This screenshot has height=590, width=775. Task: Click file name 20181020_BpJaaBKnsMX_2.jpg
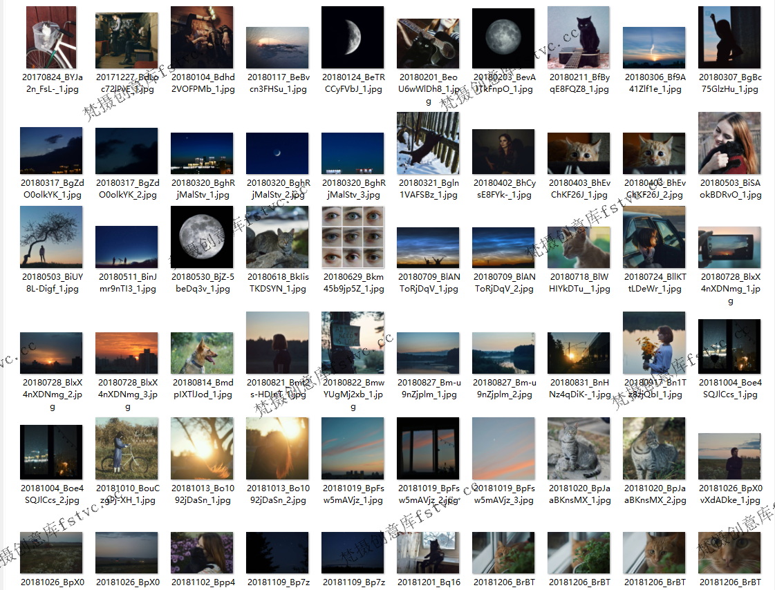click(x=655, y=494)
